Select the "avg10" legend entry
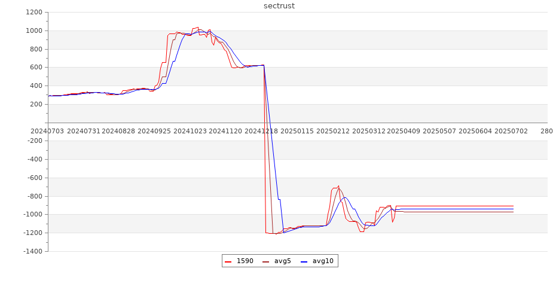 click(x=323, y=261)
